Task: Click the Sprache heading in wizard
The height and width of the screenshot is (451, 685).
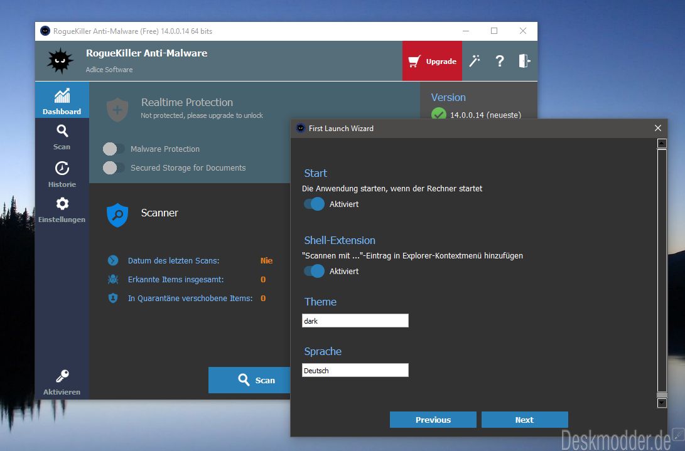Action: (x=323, y=351)
